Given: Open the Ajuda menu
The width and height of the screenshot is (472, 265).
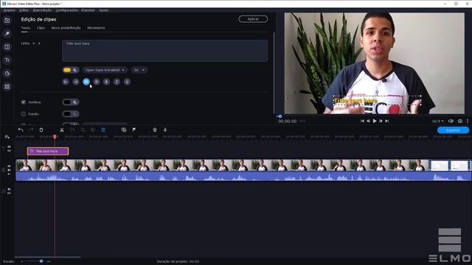Looking at the screenshot, I should (103, 10).
